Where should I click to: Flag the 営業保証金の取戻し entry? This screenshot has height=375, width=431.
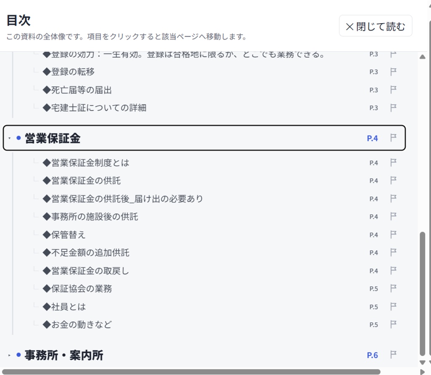(x=394, y=271)
